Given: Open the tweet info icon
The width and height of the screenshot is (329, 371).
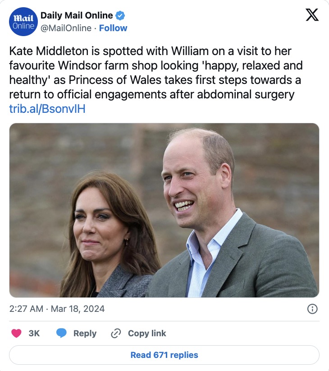Looking at the screenshot, I should [312, 309].
